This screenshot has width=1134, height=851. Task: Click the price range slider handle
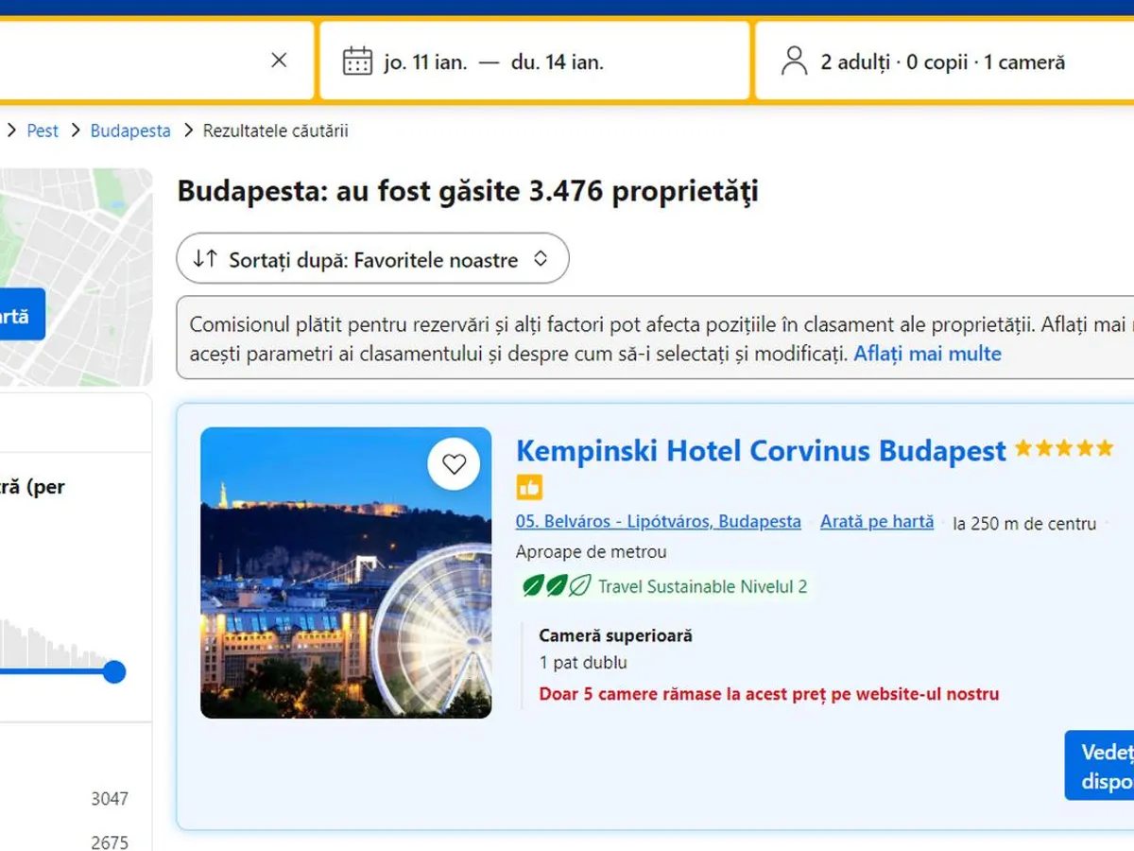pos(114,672)
